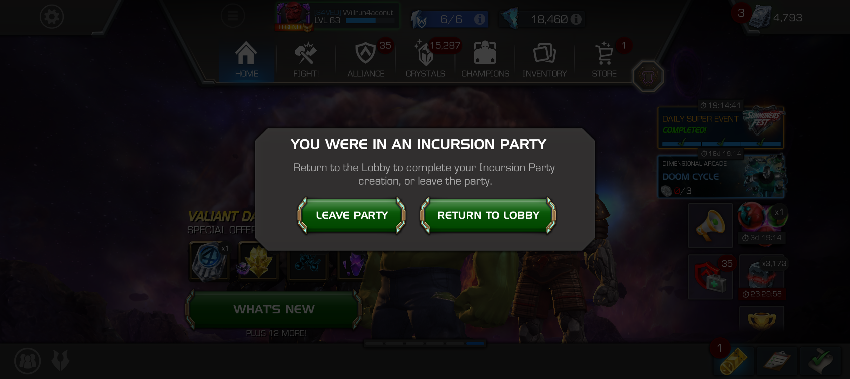Open the hamburger menu icon

(233, 16)
